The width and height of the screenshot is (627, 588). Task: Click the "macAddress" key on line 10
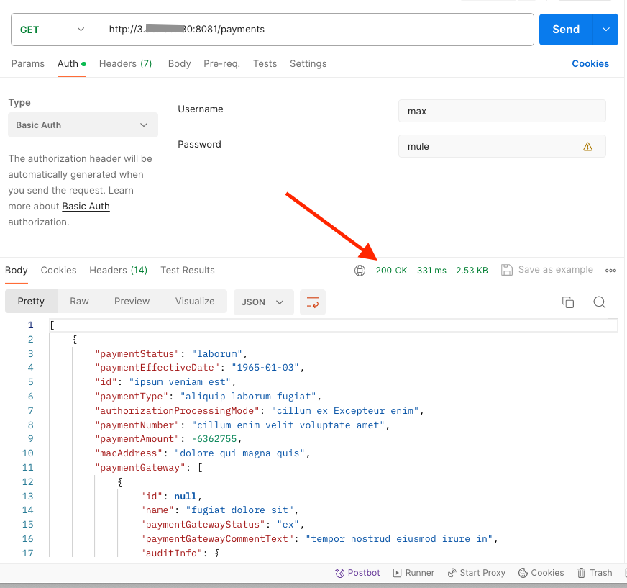(x=129, y=453)
